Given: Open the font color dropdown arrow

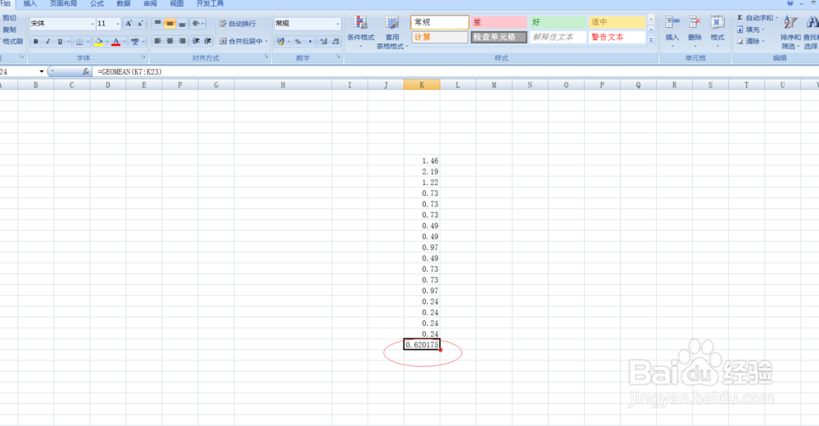Looking at the screenshot, I should click(124, 41).
